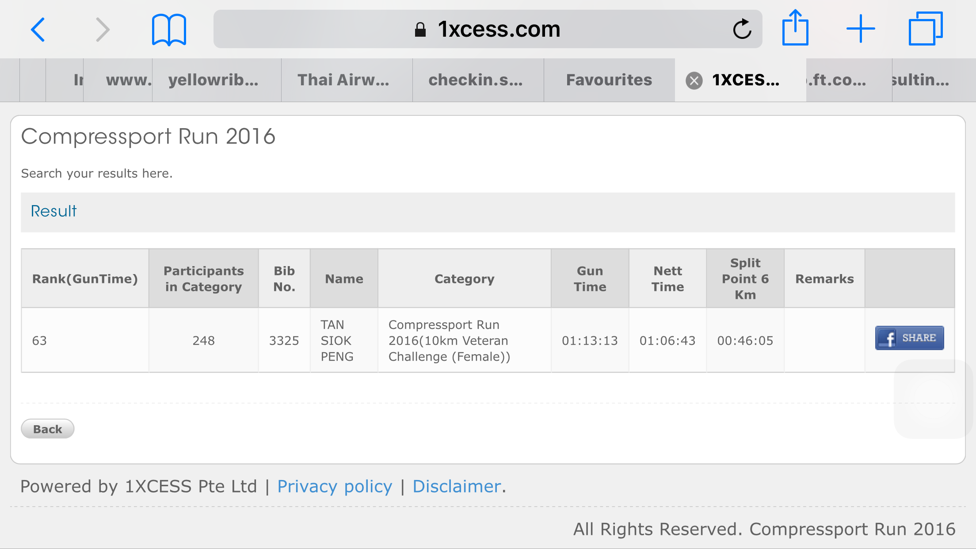This screenshot has height=549, width=976.
Task: Open the Disclaimer link
Action: point(457,486)
